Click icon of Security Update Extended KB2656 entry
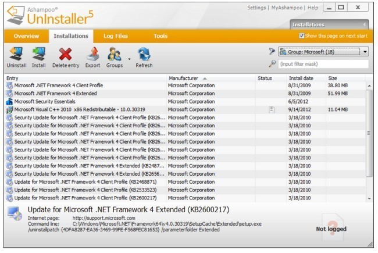 pyautogui.click(x=9, y=174)
